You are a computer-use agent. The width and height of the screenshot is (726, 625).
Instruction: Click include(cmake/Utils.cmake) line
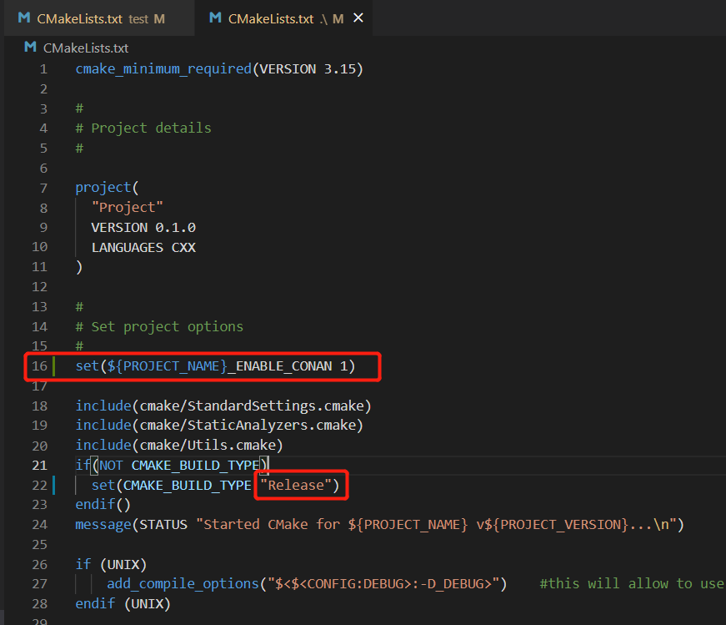[x=179, y=445]
